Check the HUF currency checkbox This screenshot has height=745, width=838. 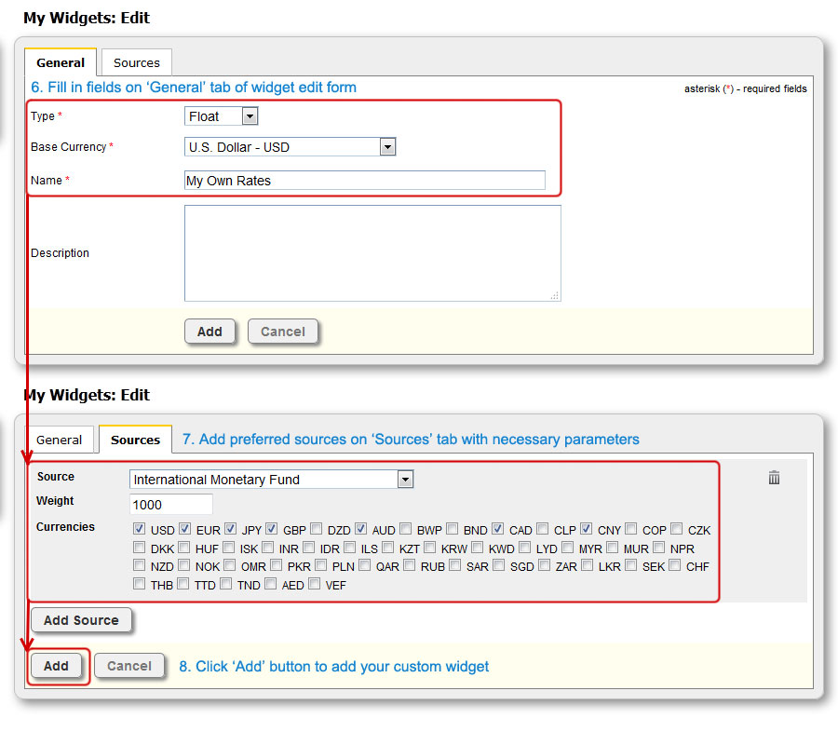[x=183, y=548]
